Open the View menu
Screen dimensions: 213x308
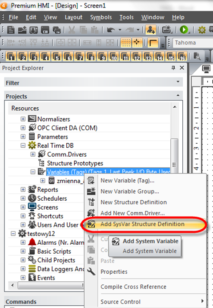(50, 17)
